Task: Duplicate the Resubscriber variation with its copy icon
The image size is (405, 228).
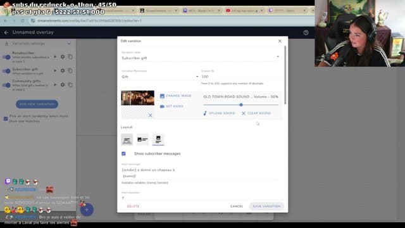Action: point(70,57)
